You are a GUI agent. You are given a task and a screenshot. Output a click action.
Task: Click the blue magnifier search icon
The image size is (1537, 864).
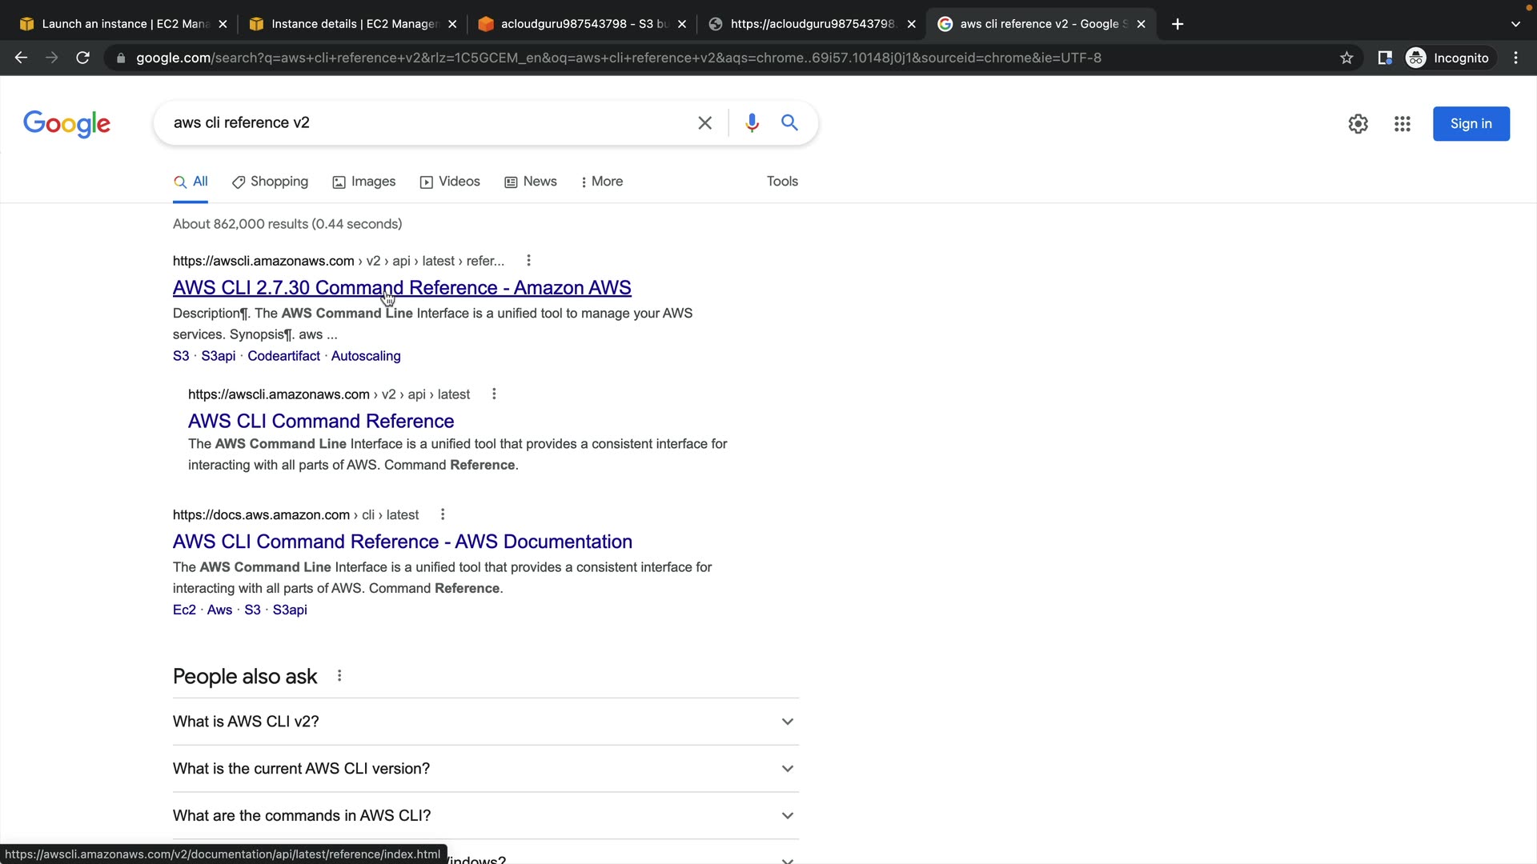pos(789,122)
